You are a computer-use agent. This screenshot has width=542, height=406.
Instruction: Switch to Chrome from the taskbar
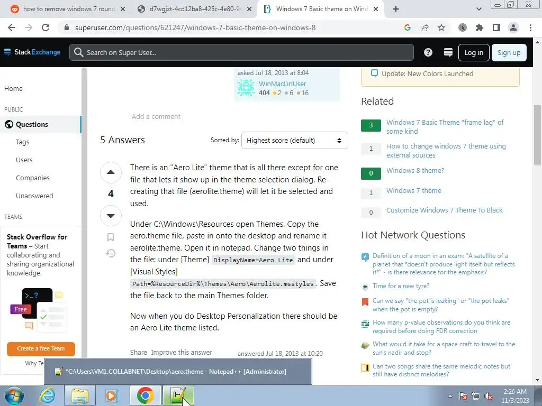pyautogui.click(x=145, y=395)
